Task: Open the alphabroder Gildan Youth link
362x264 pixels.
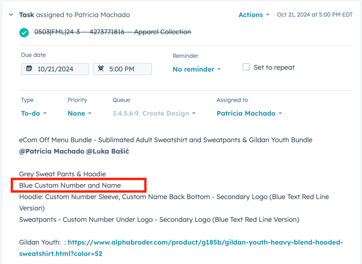Action: point(205,243)
